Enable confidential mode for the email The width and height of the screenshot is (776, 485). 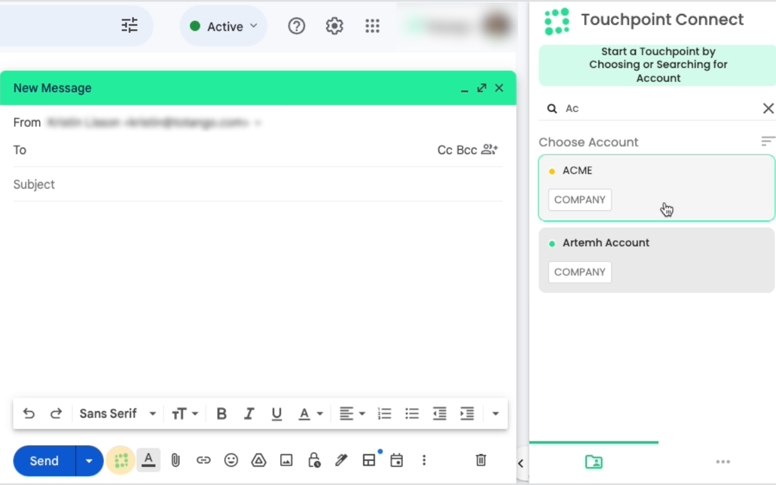314,460
